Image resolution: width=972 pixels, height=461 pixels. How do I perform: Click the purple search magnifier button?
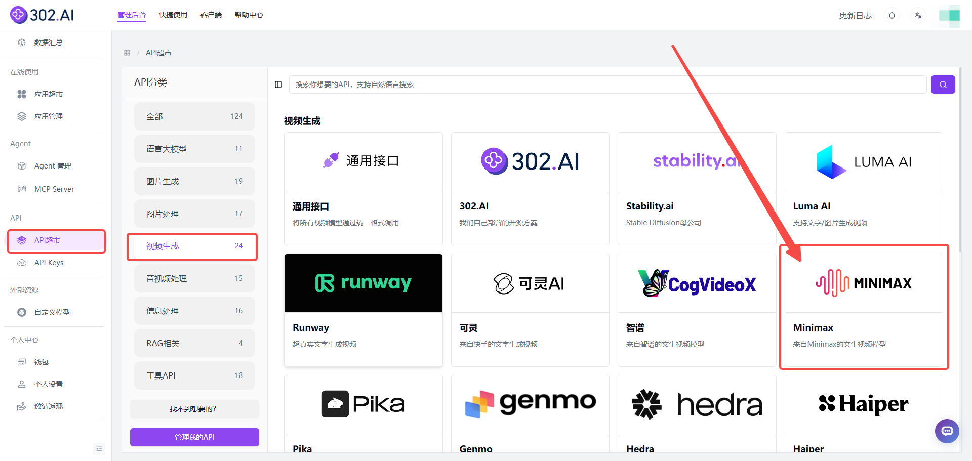click(943, 85)
